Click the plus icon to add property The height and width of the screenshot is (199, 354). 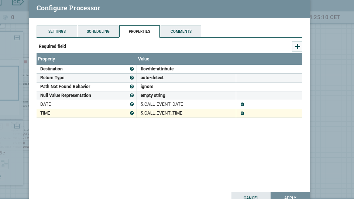click(297, 46)
